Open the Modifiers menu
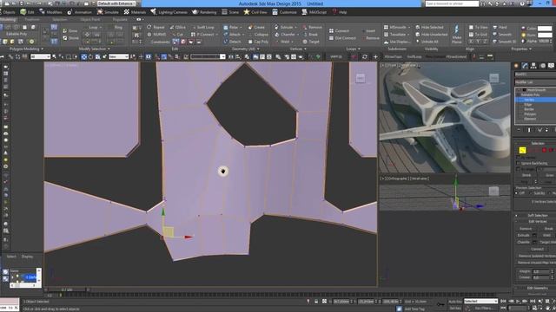Viewport: 556px width, 312px height. (50, 12)
